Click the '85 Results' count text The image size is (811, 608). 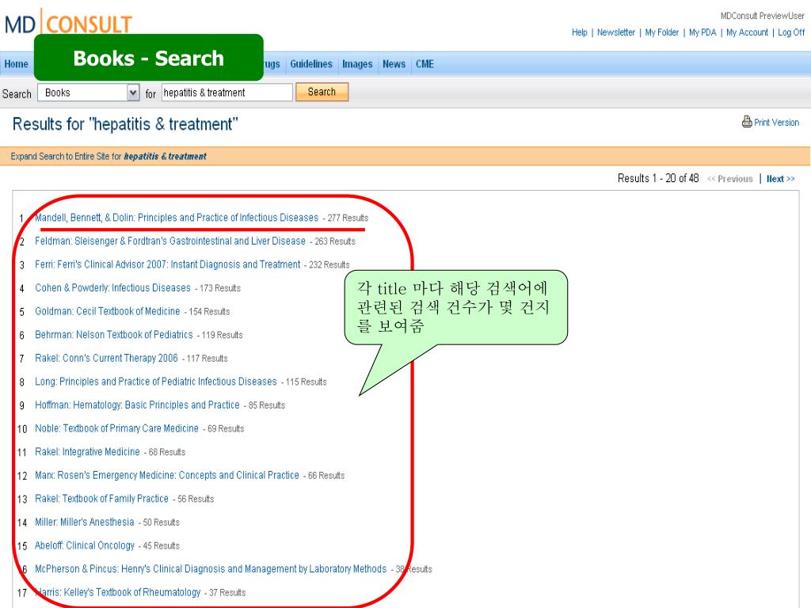coord(267,405)
